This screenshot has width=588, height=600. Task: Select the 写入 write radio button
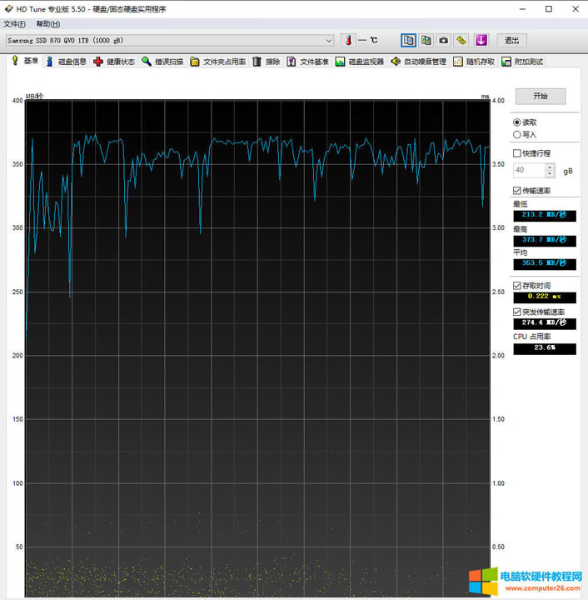pos(517,134)
